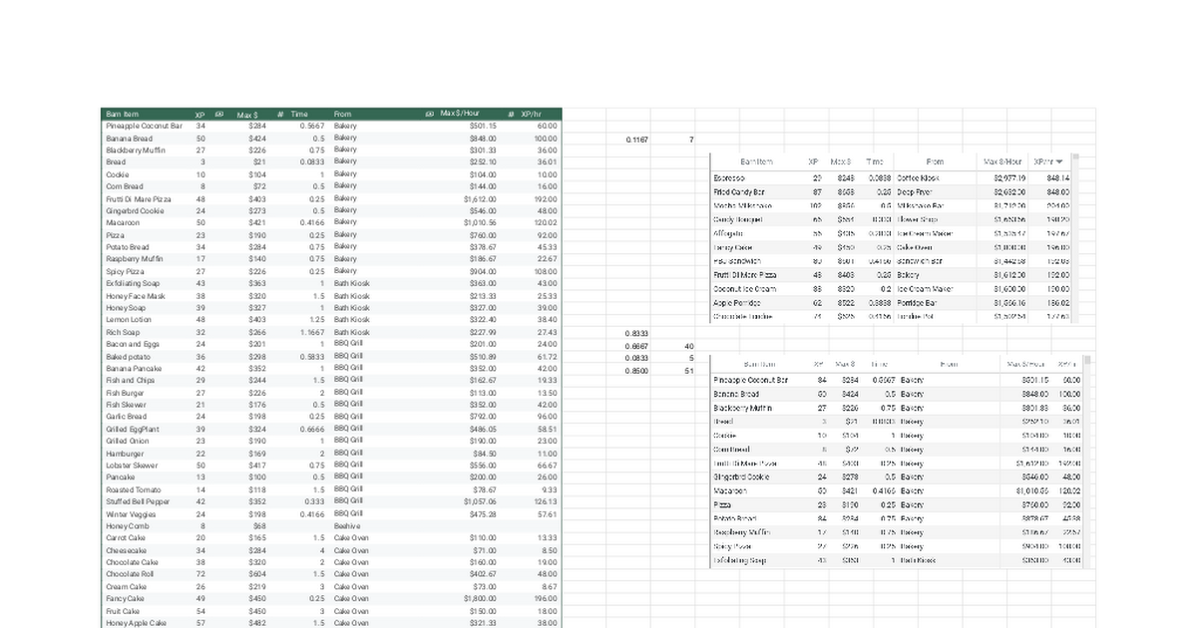Select 'Blackberry Muffin' cell in green-header table
Screen dimensions: 1197x628
pyautogui.click(x=134, y=151)
